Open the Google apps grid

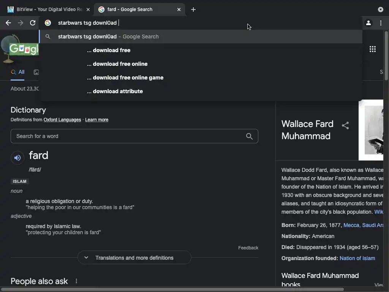click(373, 49)
